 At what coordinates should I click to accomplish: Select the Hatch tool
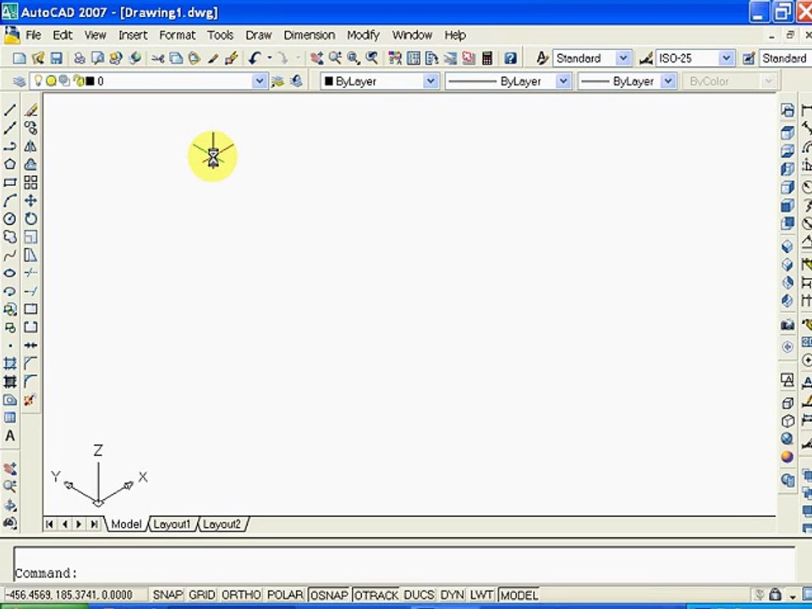pyautogui.click(x=10, y=364)
